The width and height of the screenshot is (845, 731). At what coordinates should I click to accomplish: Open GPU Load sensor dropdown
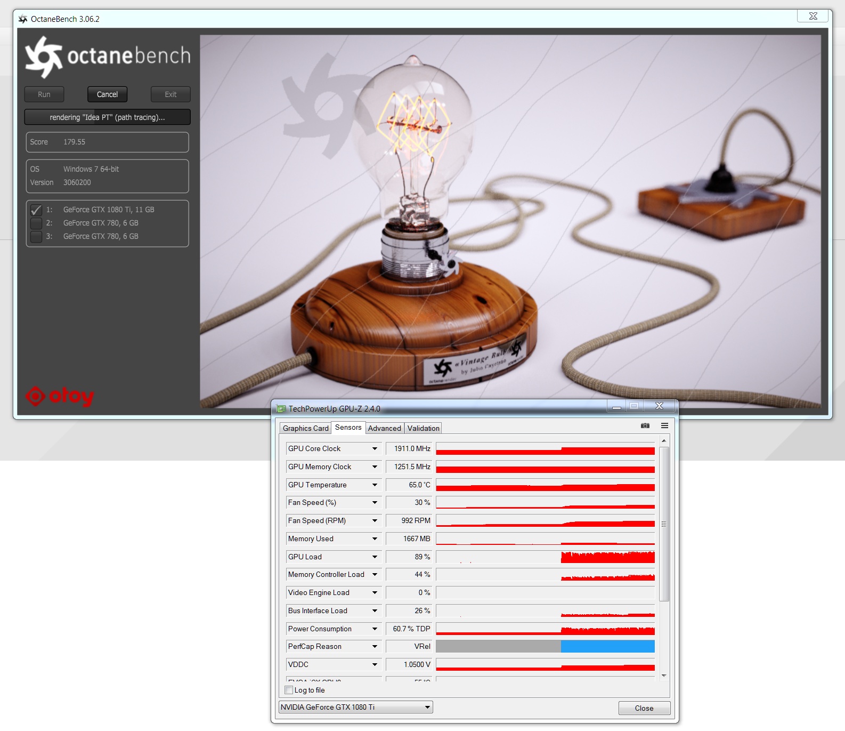[375, 557]
